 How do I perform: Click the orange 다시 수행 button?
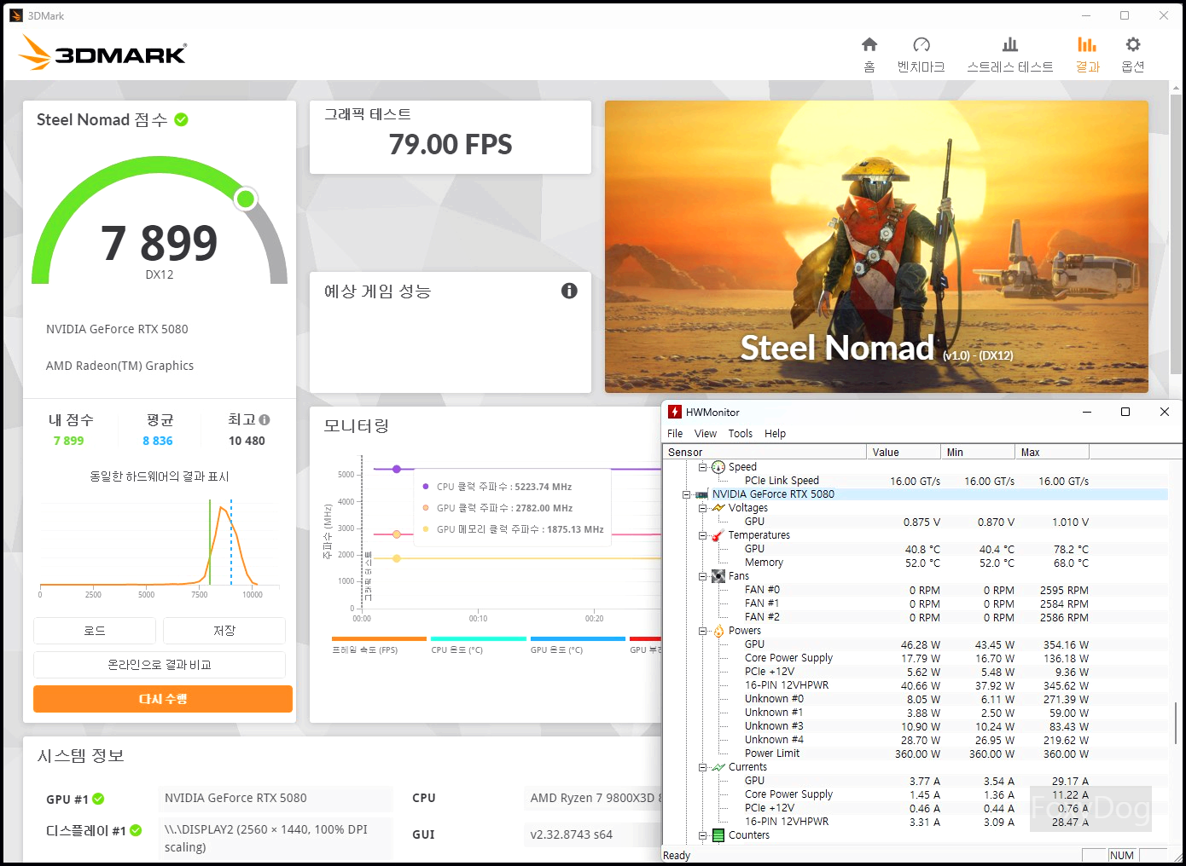click(163, 699)
